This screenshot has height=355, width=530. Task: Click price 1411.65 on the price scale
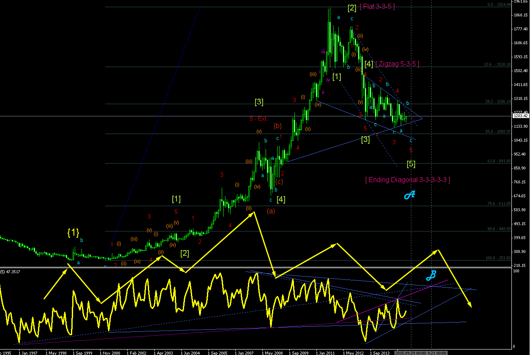tap(520, 85)
